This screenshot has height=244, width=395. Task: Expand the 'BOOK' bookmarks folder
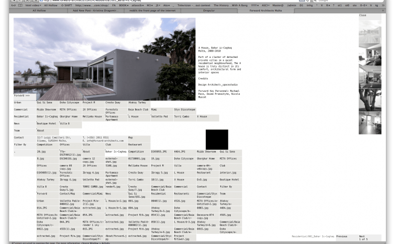[x=124, y=5]
